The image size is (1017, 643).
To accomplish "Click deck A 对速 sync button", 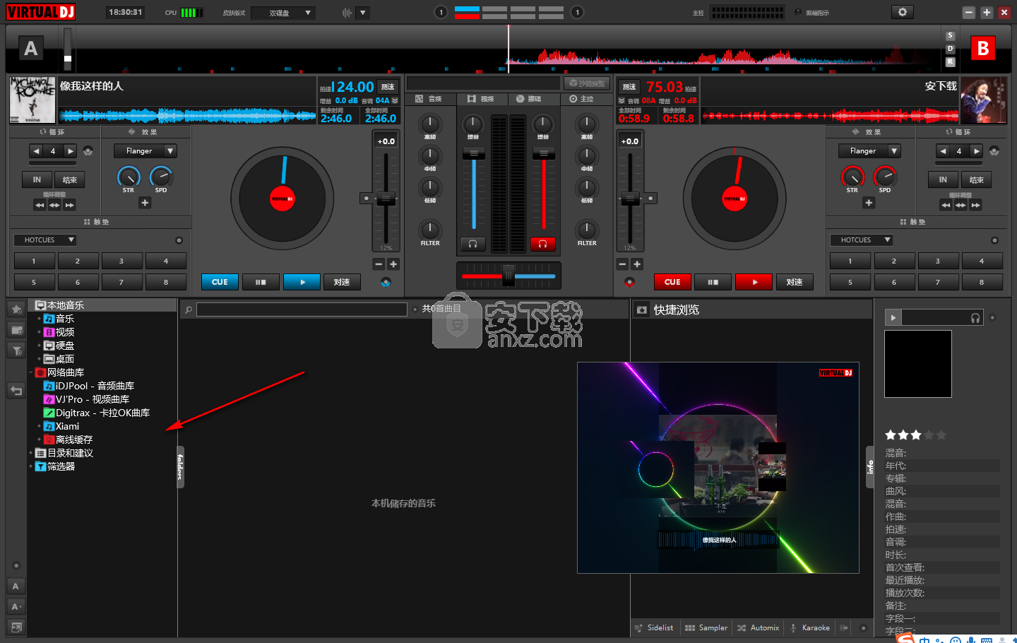I will [x=343, y=282].
